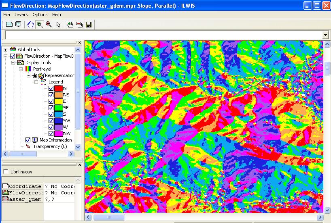Viewport: 331px width, 223px height.
Task: Collapse the Legend tree node
Action: coord(36,82)
